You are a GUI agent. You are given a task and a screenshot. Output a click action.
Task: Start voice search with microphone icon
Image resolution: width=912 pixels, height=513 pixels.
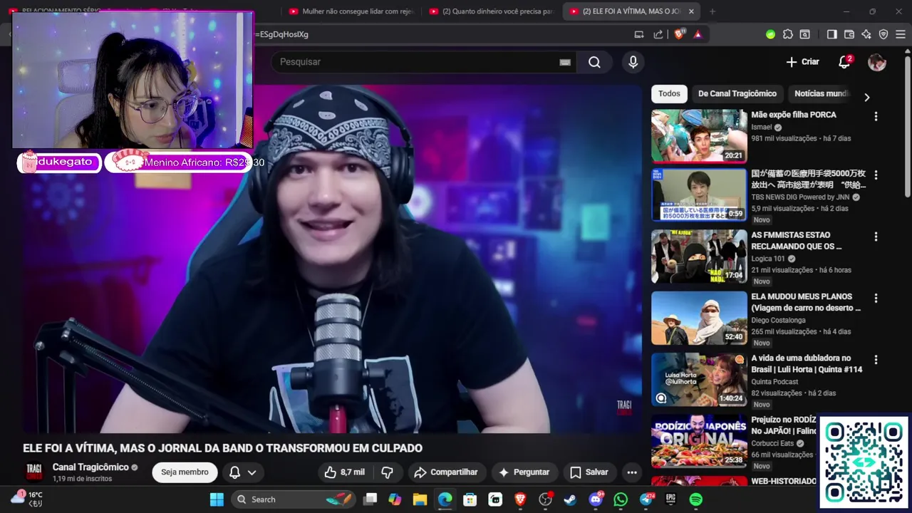tap(633, 62)
